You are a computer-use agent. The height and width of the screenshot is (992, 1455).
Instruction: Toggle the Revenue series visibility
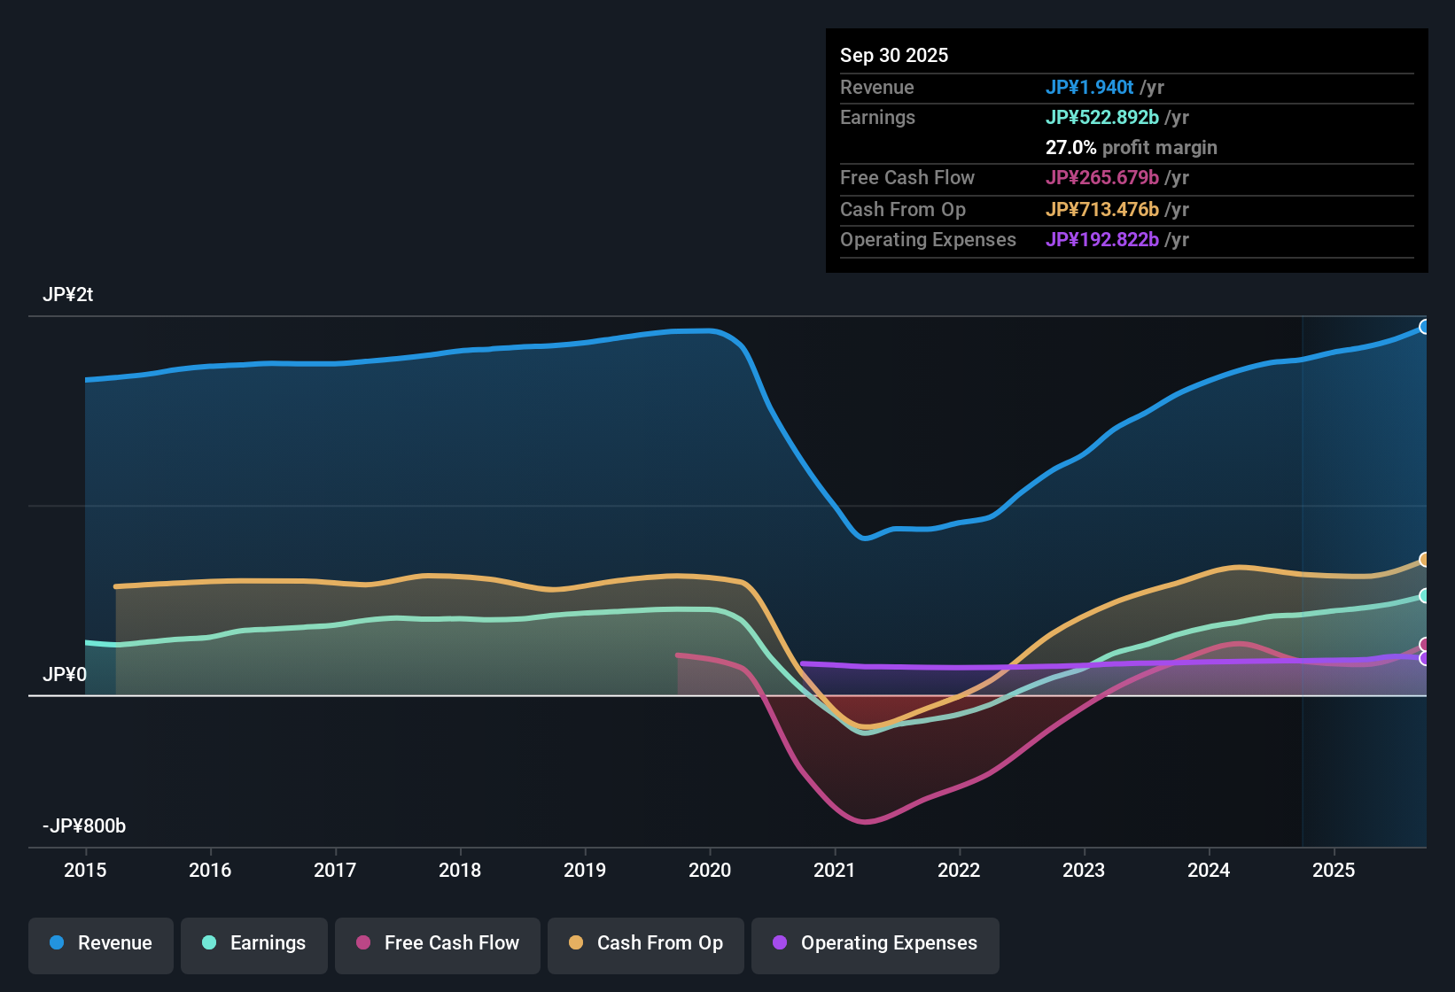pyautogui.click(x=100, y=943)
